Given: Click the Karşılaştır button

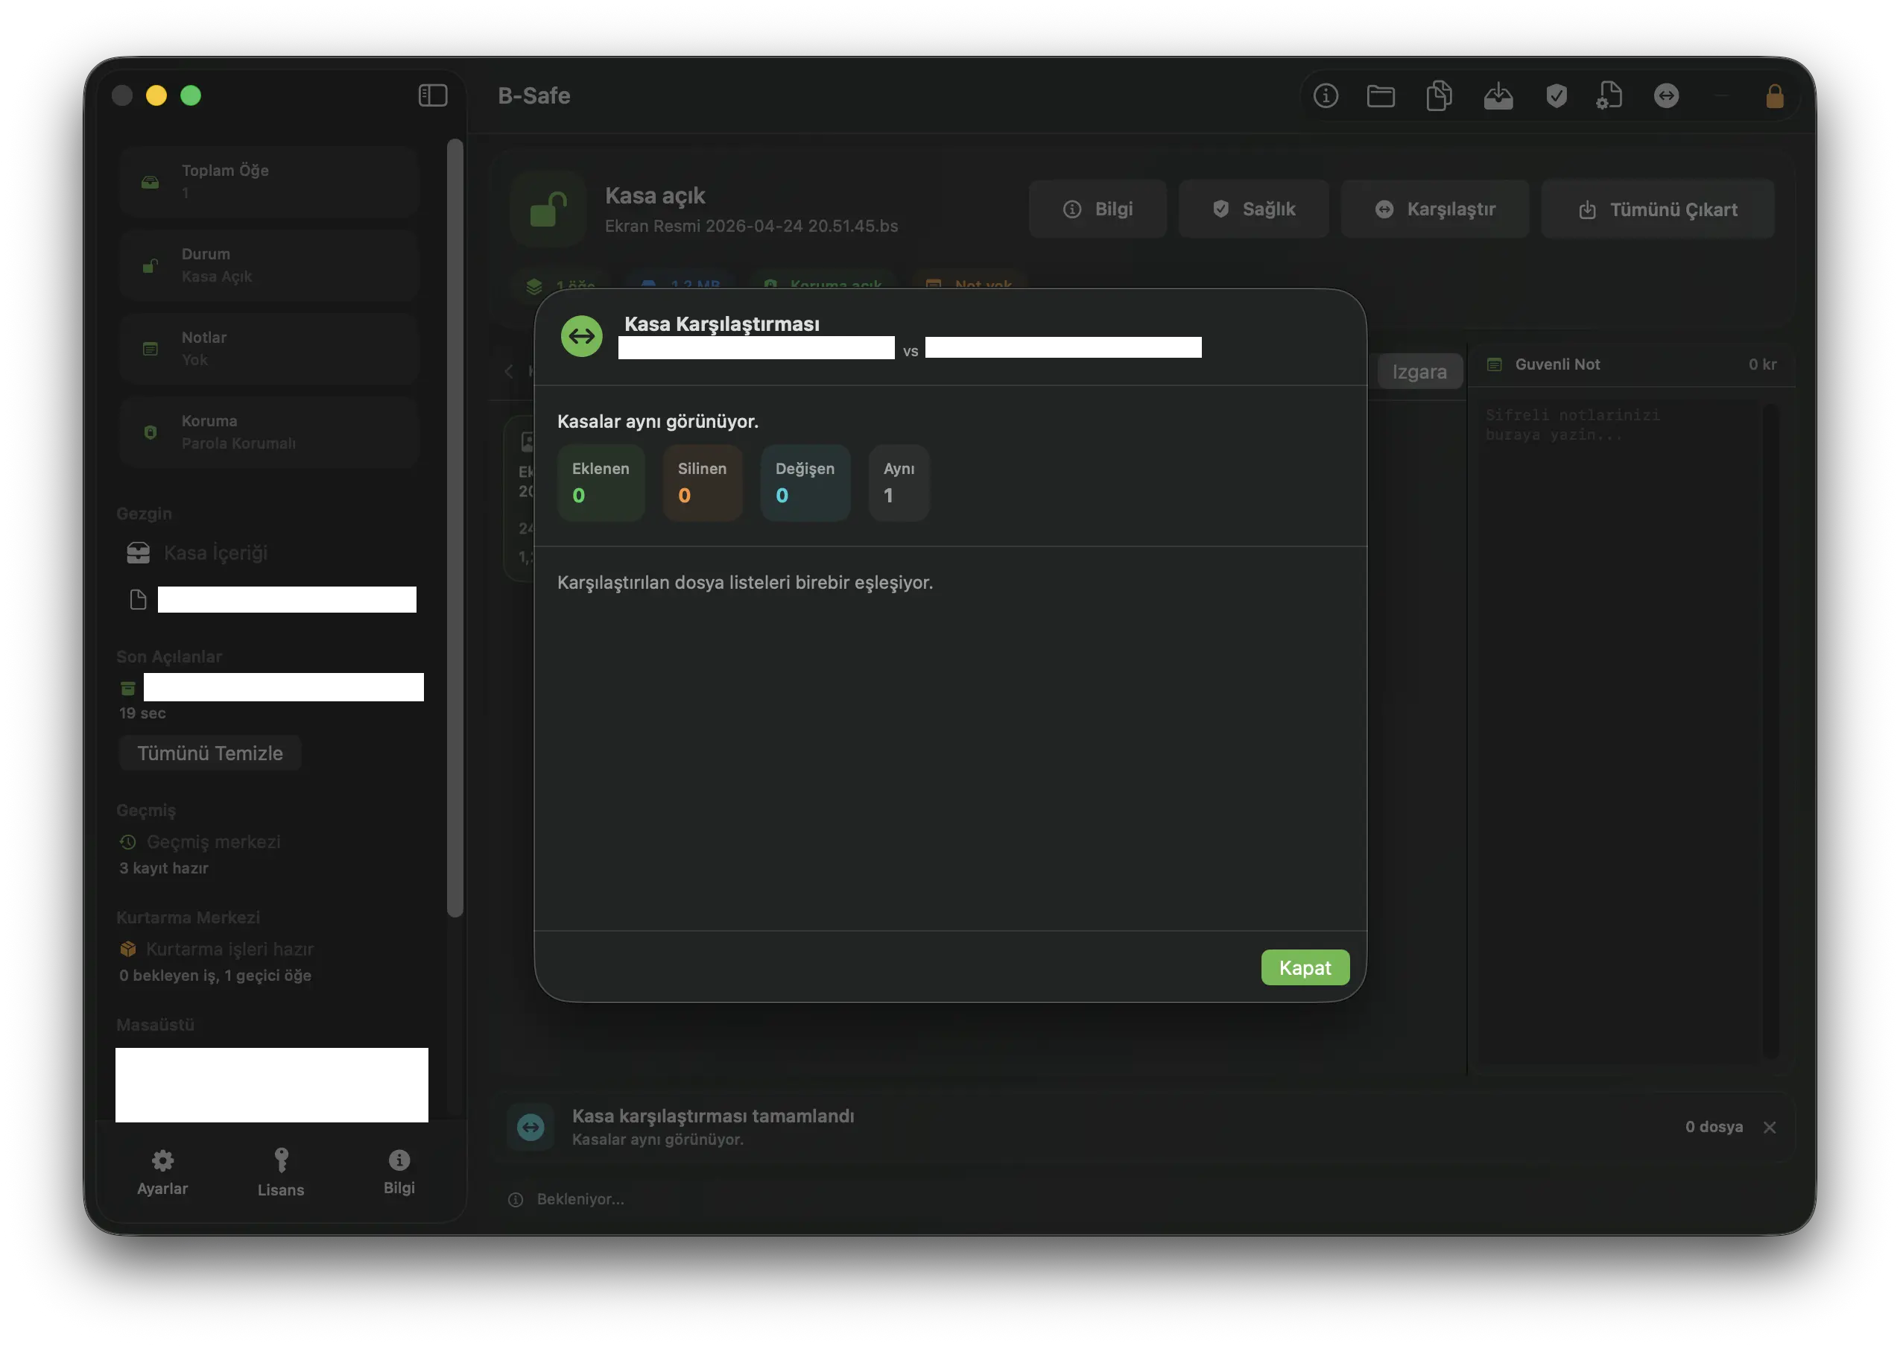Looking at the screenshot, I should [1434, 209].
